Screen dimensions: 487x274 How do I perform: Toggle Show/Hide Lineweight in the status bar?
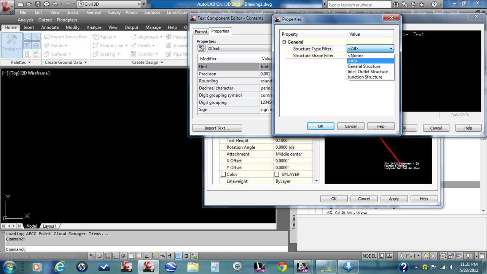tap(170, 256)
